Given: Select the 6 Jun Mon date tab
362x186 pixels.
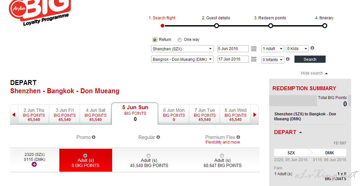Looking at the screenshot, I should point(174,115).
